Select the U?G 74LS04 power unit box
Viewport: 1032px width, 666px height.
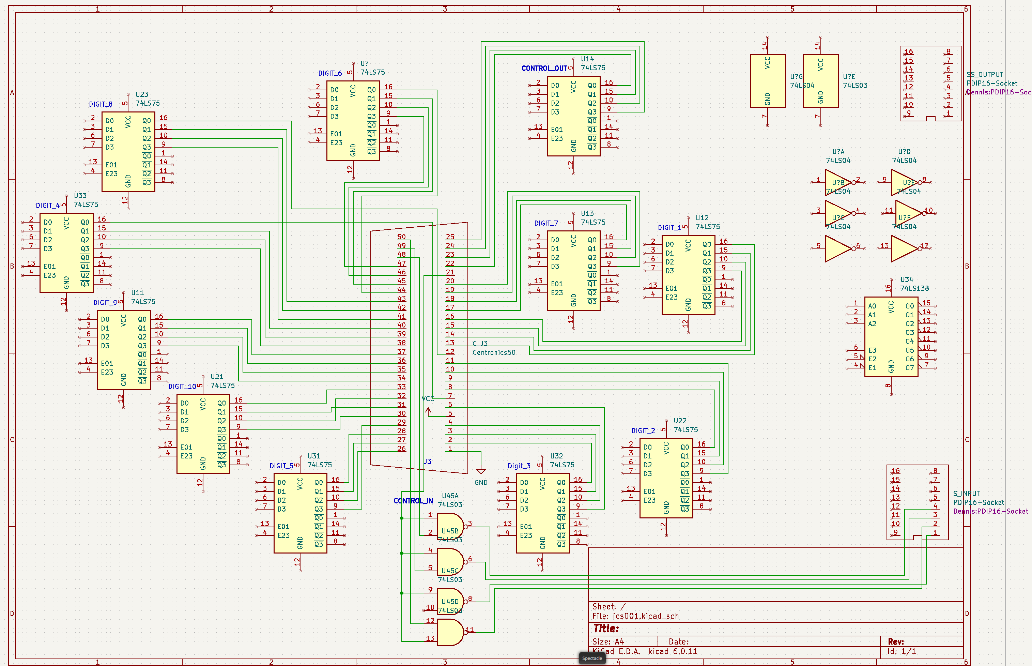(768, 81)
